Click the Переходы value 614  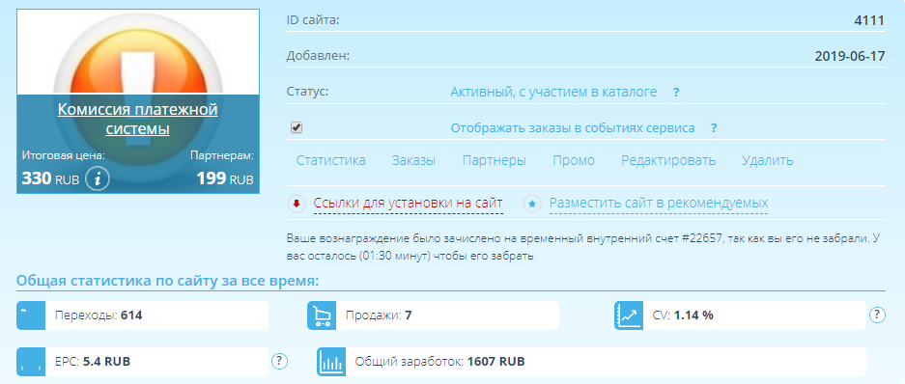131,315
